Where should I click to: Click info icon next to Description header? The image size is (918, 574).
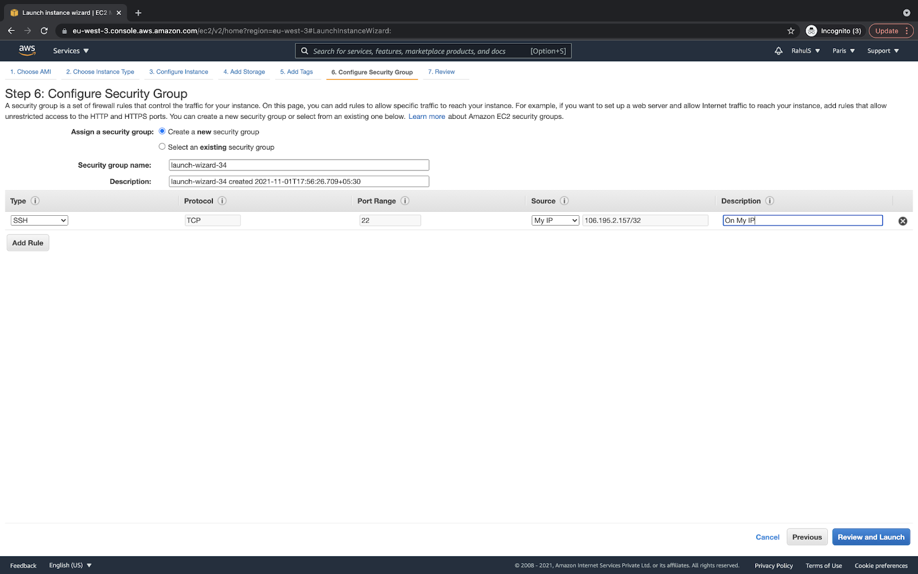pyautogui.click(x=770, y=201)
